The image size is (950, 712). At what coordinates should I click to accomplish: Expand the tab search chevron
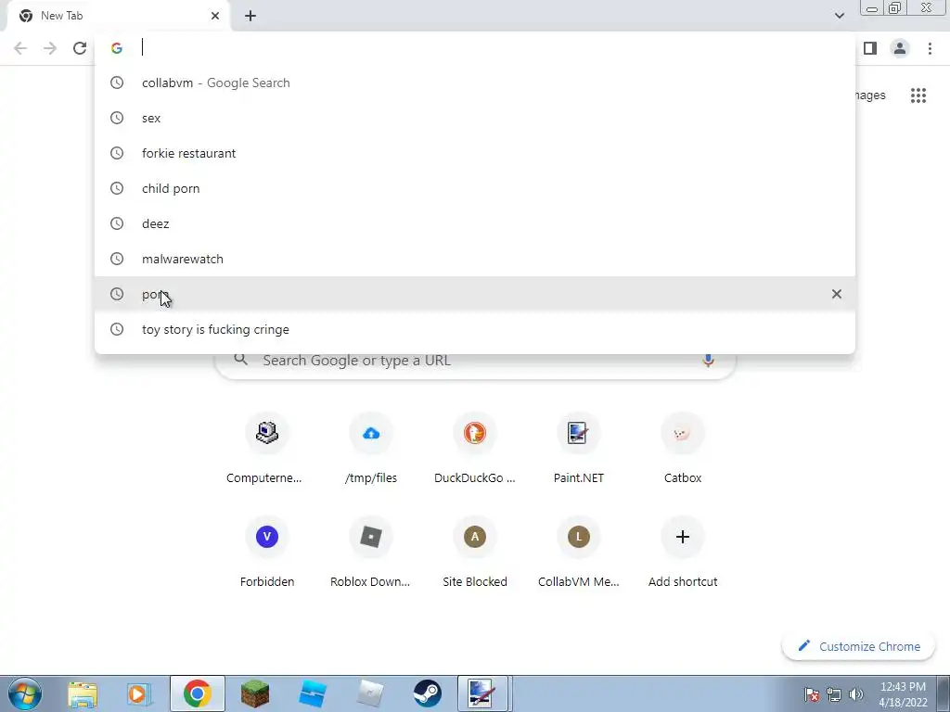[x=839, y=16]
